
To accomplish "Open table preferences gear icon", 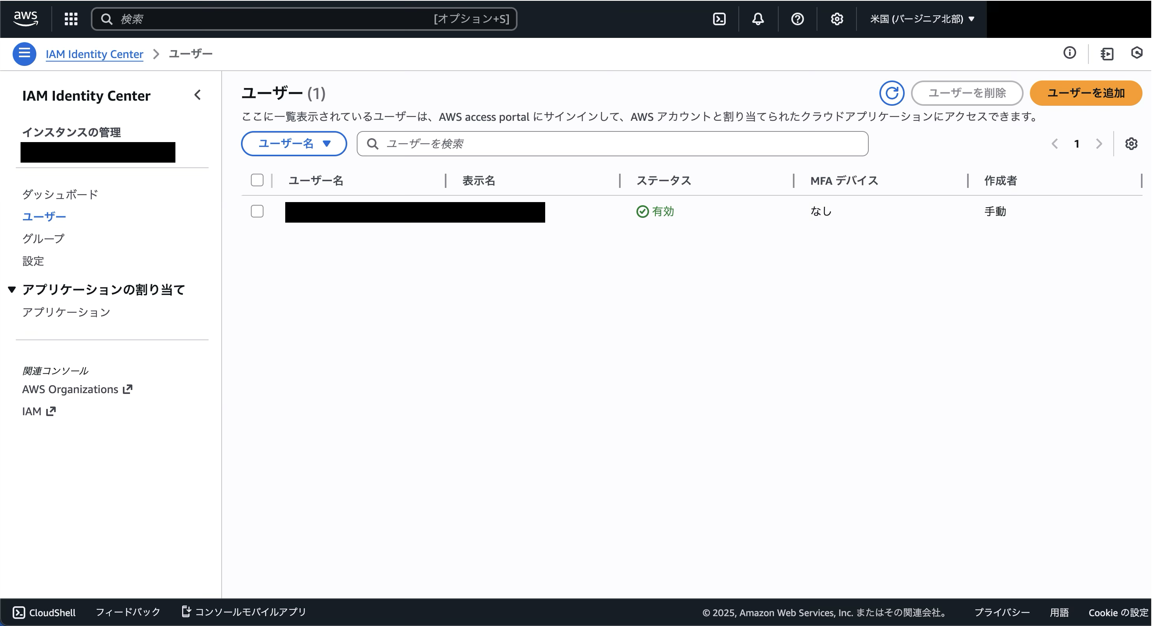I will (x=1131, y=144).
